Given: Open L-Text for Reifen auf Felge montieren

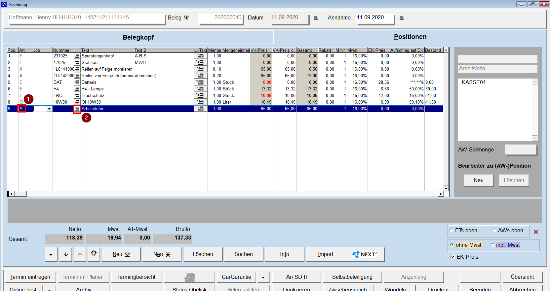Looking at the screenshot, I should [x=200, y=69].
